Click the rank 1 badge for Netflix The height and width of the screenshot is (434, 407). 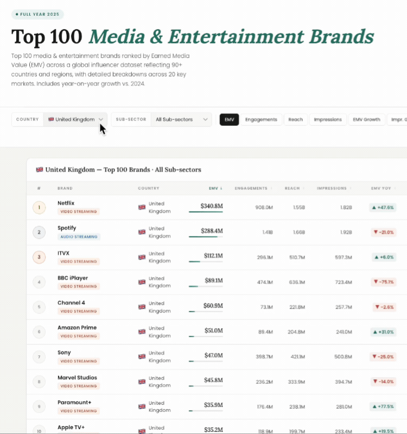point(39,208)
